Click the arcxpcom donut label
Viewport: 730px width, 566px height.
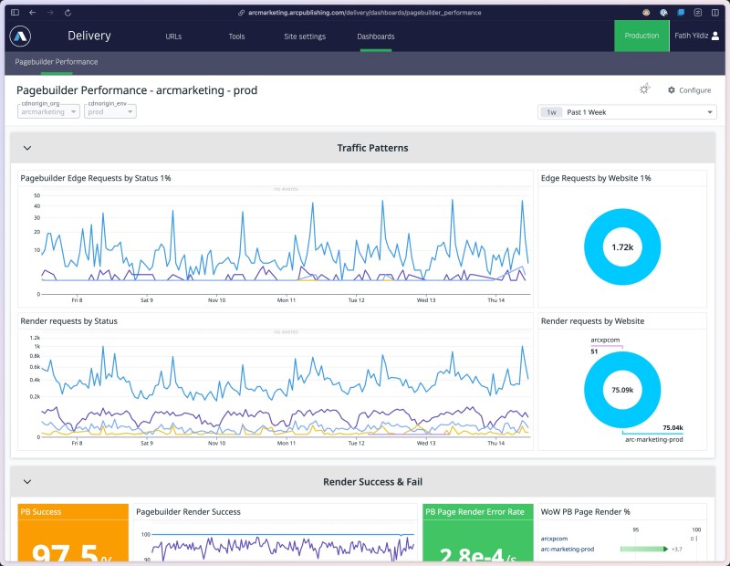click(605, 341)
